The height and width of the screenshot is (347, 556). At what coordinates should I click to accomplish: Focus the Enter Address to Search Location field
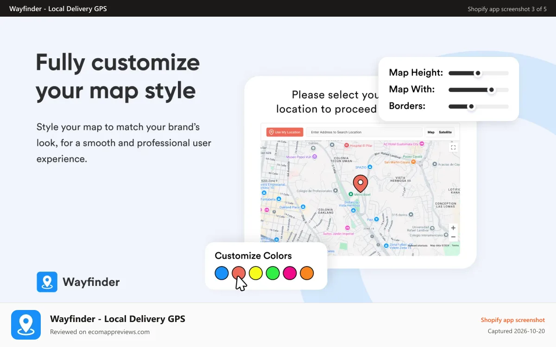tap(365, 132)
